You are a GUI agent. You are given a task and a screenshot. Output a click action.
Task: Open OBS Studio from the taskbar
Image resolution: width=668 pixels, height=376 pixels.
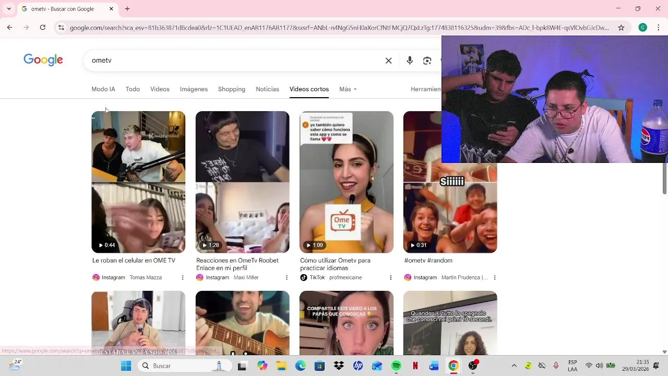pos(472,366)
